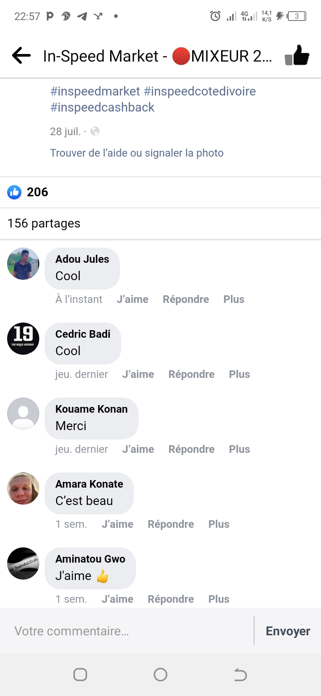Image resolution: width=321 pixels, height=696 pixels.
Task: Focus the Votre commentaire input field
Action: (x=129, y=631)
